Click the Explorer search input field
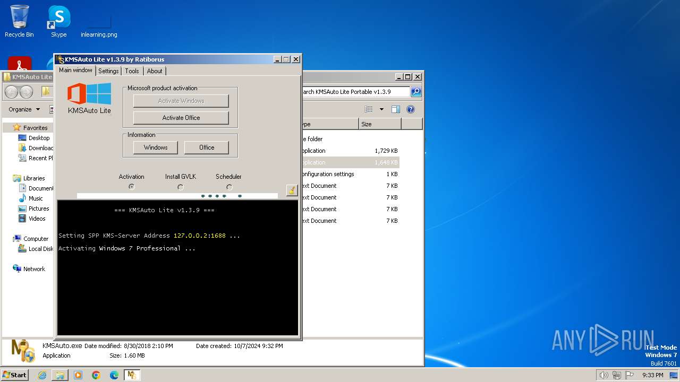 click(x=355, y=92)
